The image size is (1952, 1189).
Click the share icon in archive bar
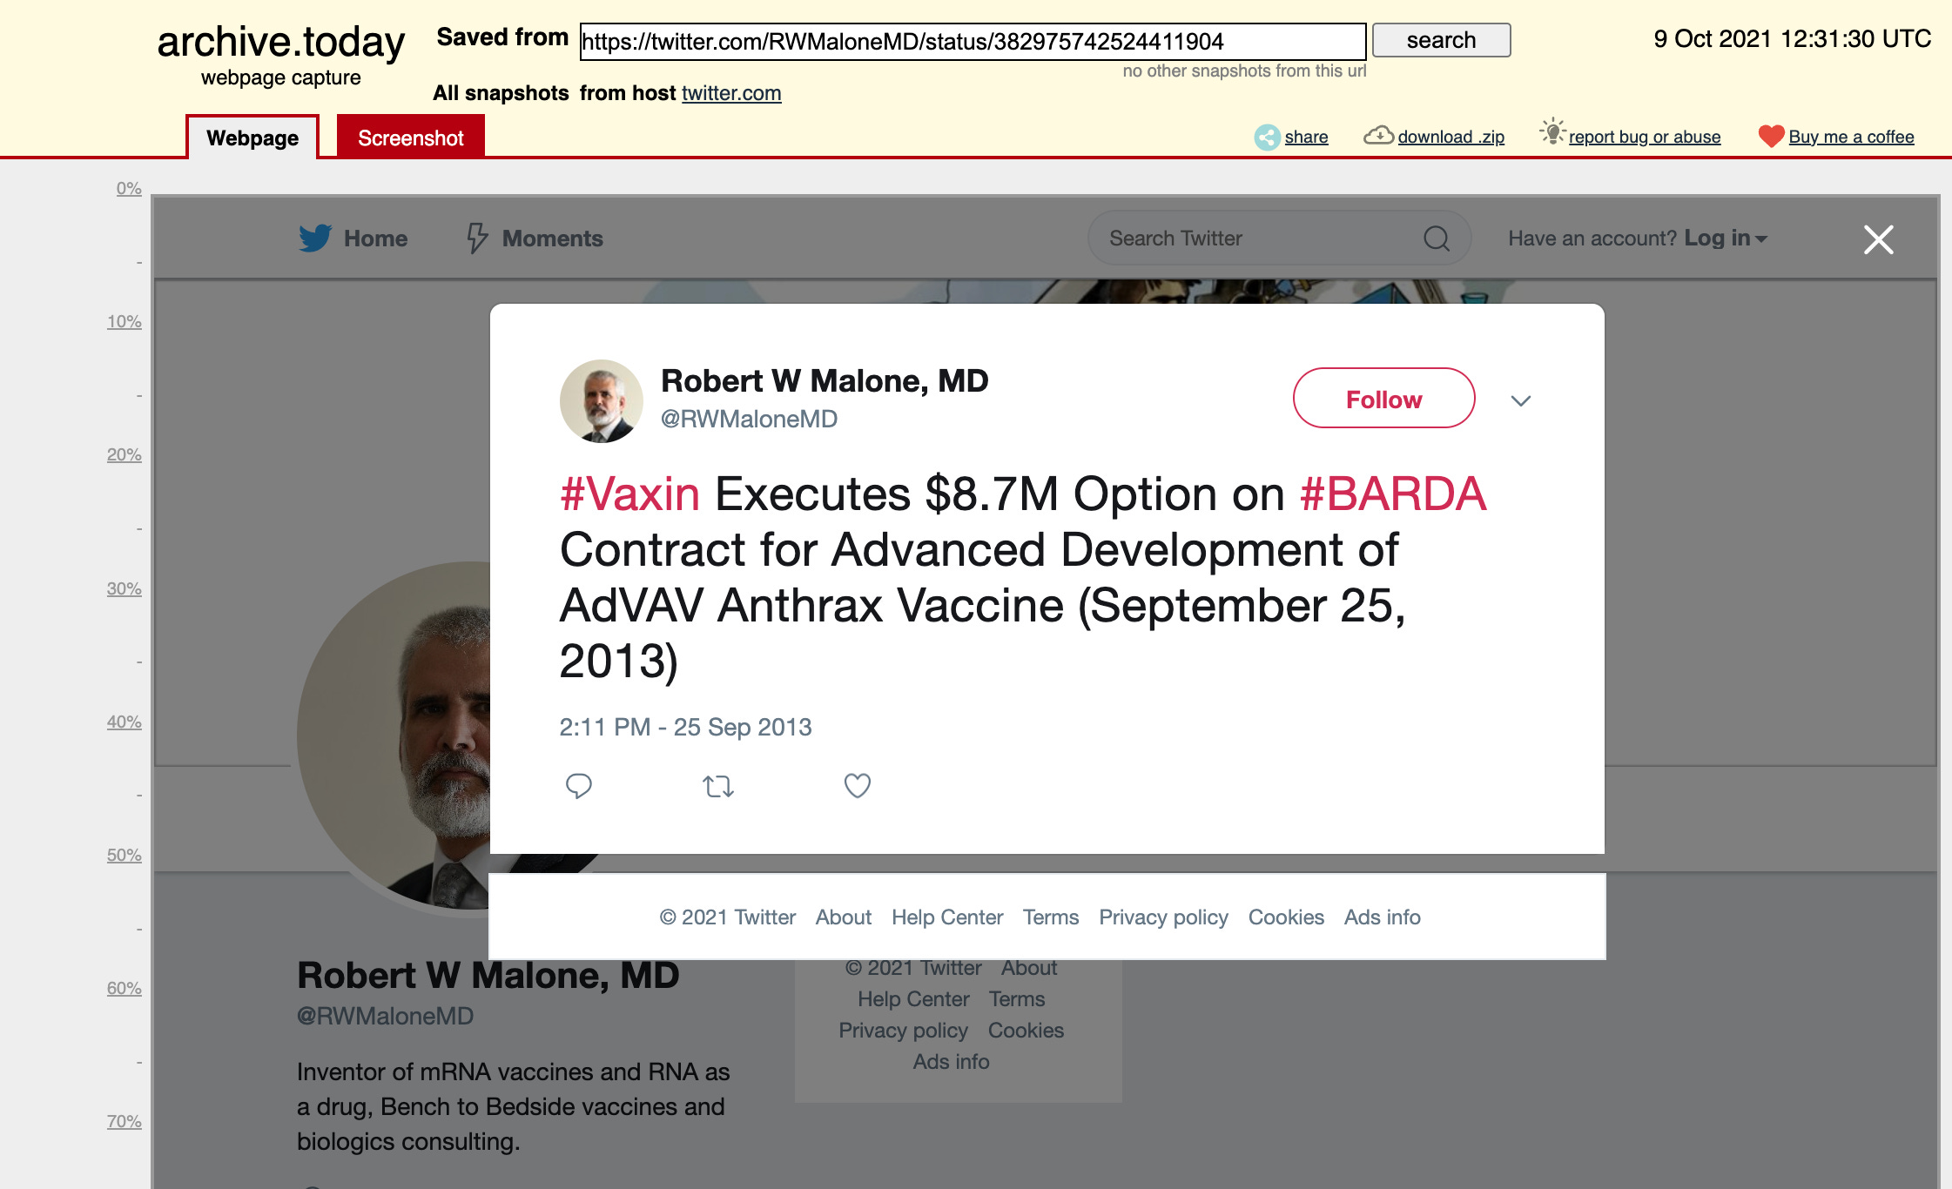tap(1267, 137)
